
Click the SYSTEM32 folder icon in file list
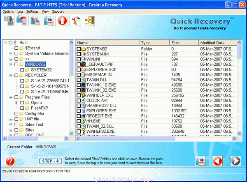[83, 49]
